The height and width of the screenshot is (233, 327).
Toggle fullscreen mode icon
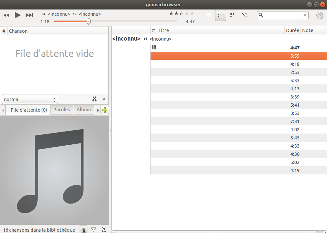(244, 15)
